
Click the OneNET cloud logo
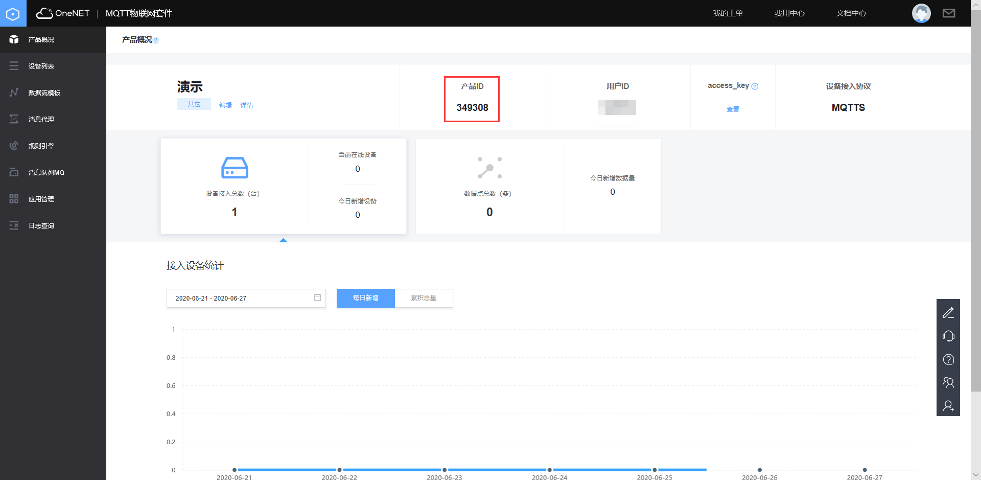click(x=63, y=13)
